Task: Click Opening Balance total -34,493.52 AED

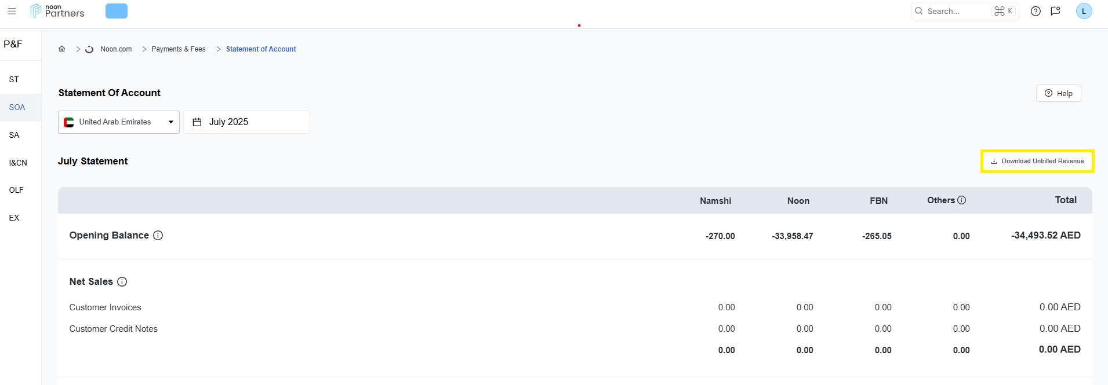Action: [x=1046, y=235]
